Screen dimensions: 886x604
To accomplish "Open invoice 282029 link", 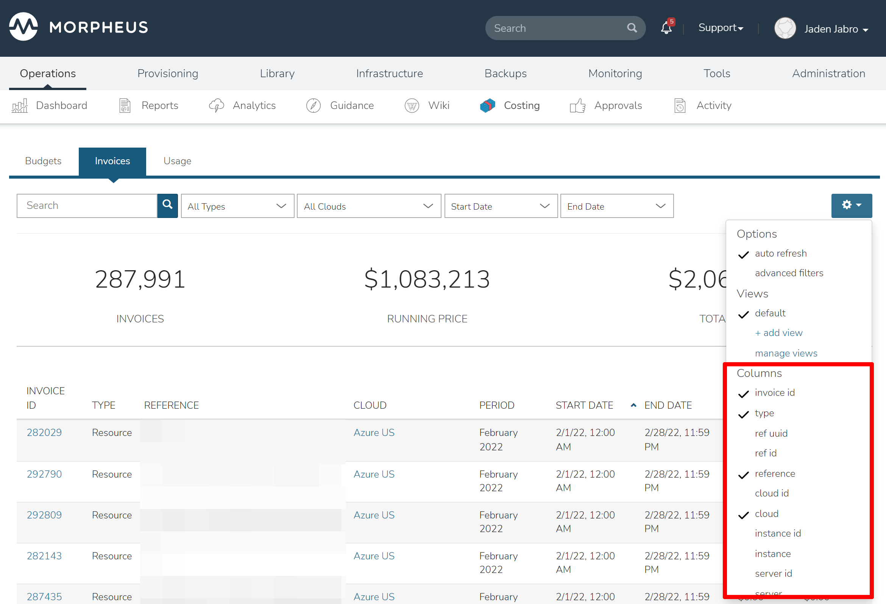I will [44, 433].
